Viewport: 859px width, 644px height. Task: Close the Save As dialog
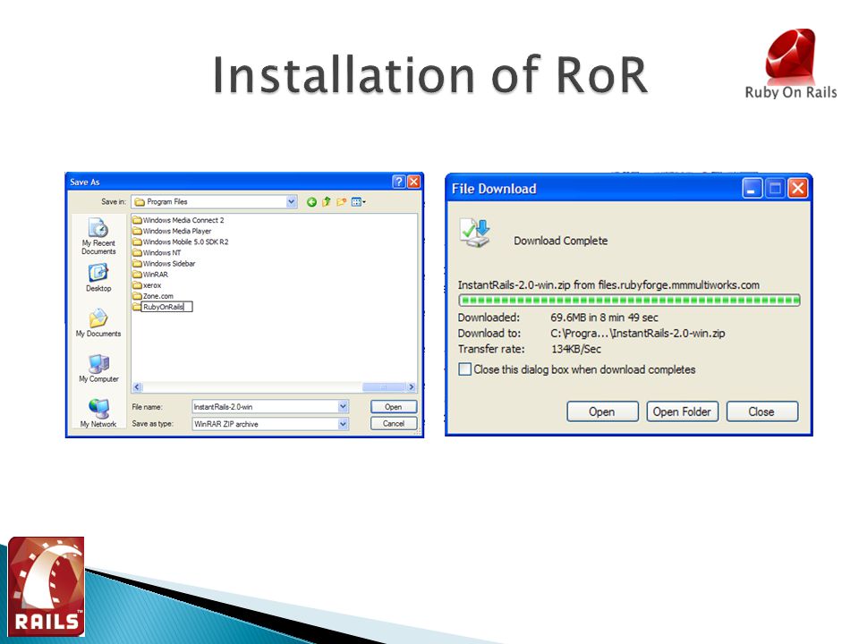414,182
